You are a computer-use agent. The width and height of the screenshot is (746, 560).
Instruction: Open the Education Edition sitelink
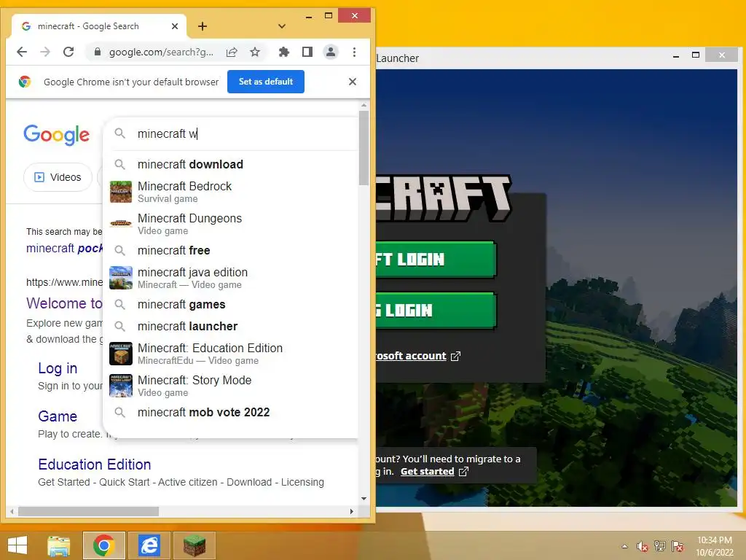click(x=95, y=464)
